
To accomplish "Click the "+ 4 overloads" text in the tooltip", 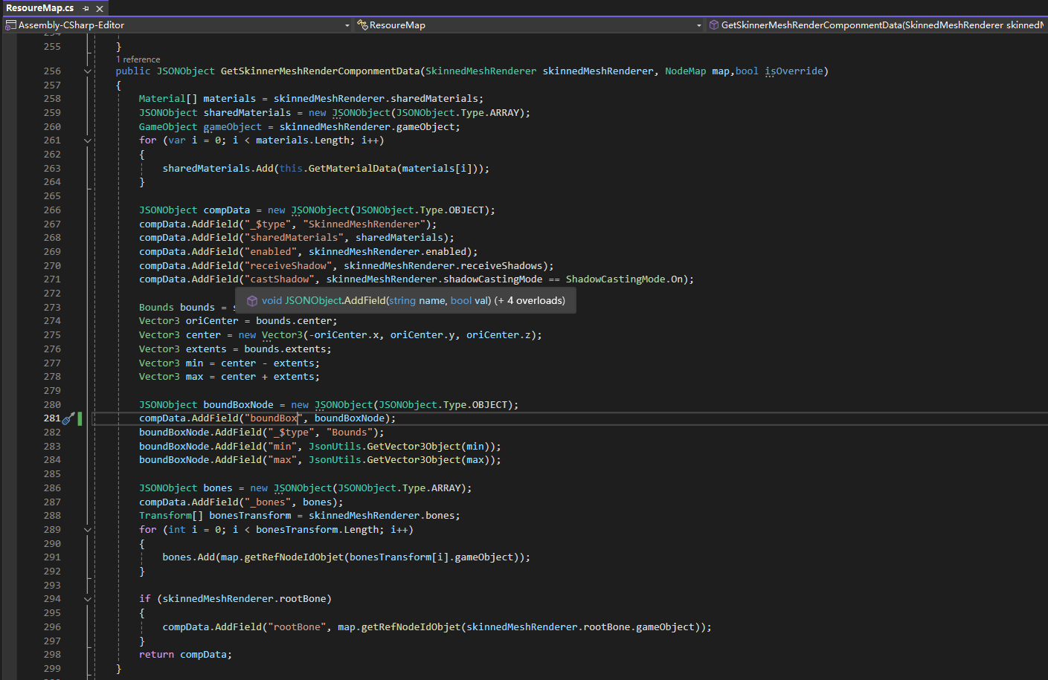I will pos(530,301).
